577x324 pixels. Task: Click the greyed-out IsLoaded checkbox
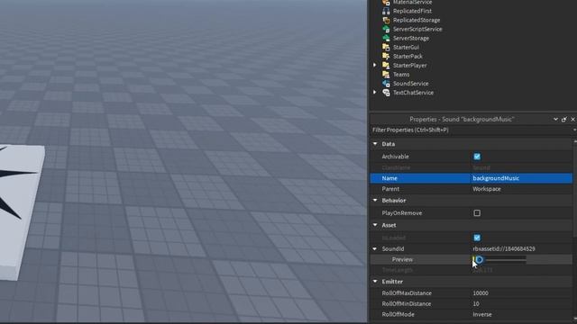pos(477,238)
